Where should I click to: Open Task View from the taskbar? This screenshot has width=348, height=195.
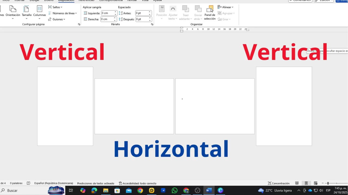(71, 191)
